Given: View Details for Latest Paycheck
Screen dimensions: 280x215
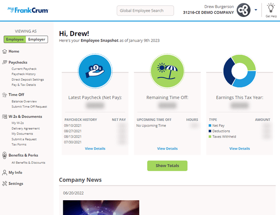Looking at the screenshot, I should pos(95,149).
